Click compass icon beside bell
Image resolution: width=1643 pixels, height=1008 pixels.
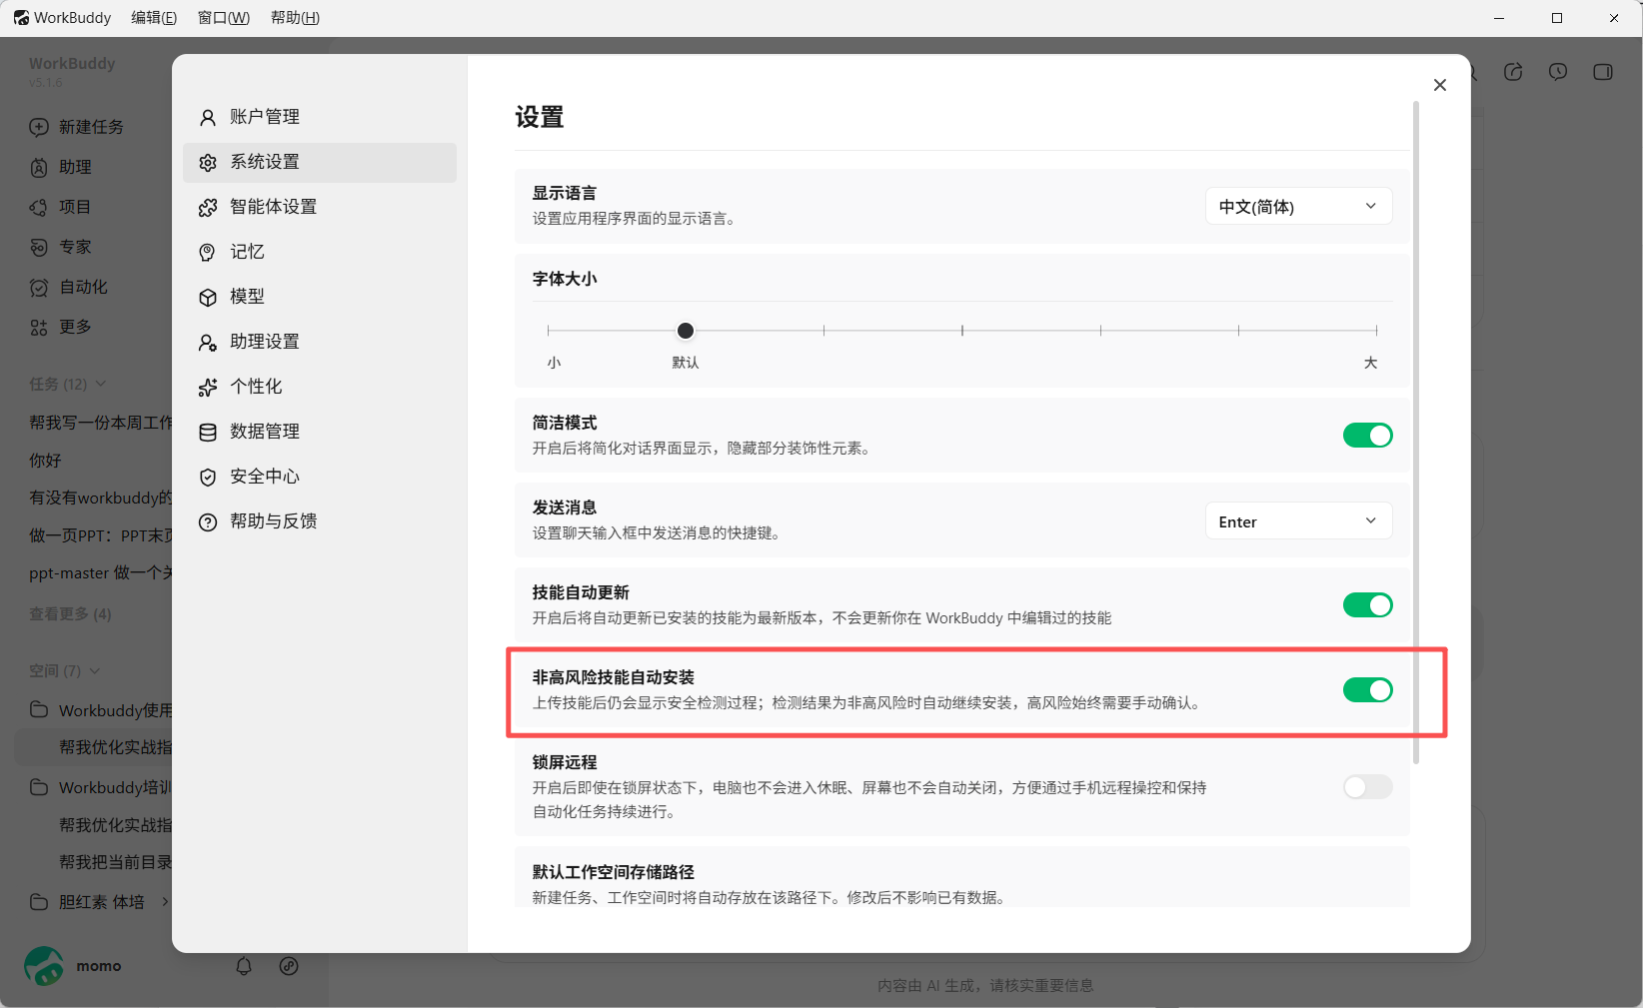[x=289, y=966]
